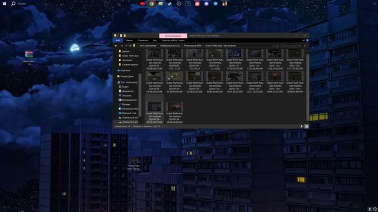Open OBS Studio from the taskbar

click(178, 4)
